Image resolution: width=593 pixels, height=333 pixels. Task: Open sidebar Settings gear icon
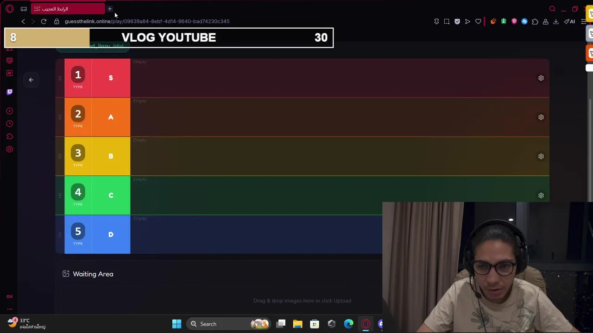click(x=10, y=149)
